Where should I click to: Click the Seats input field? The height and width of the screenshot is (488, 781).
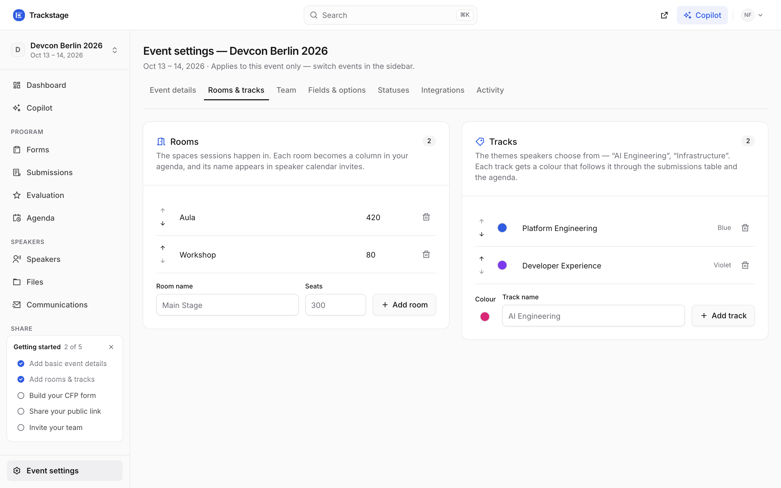tap(335, 305)
